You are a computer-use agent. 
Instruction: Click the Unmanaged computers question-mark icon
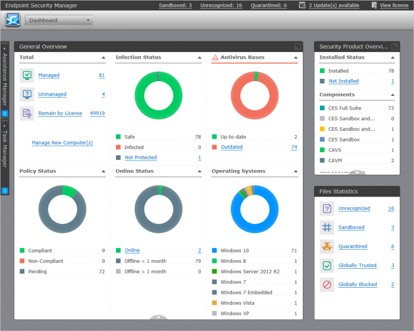pos(27,94)
